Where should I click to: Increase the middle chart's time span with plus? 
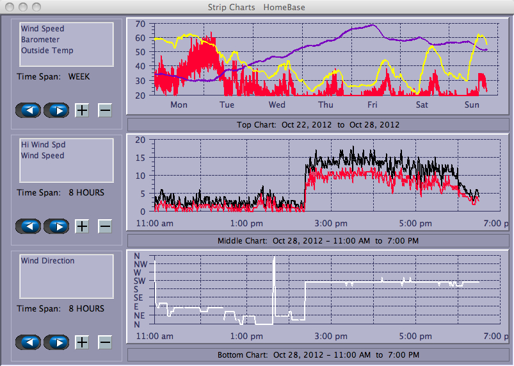point(82,226)
